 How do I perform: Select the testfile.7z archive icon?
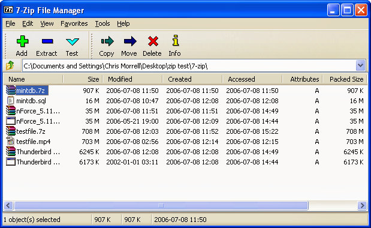coord(11,131)
